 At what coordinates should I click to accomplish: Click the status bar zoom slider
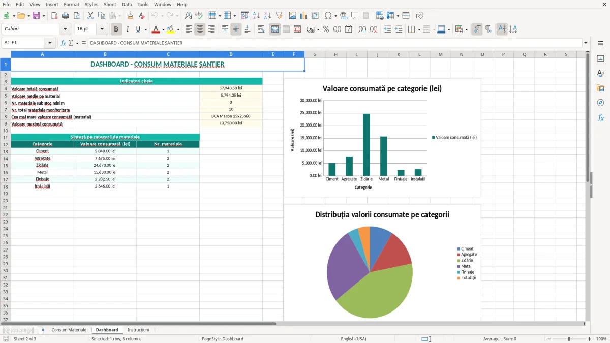coord(569,339)
